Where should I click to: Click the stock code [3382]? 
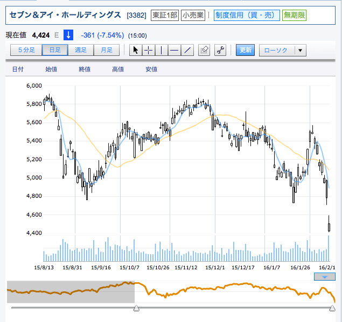137,16
